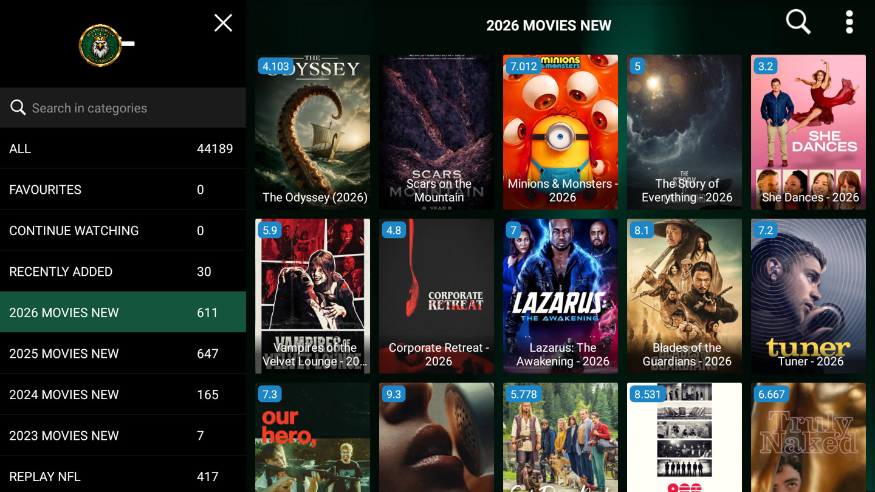Viewport: 875px width, 492px height.
Task: Select the RECENTLY ADDED category
Action: 123,272
